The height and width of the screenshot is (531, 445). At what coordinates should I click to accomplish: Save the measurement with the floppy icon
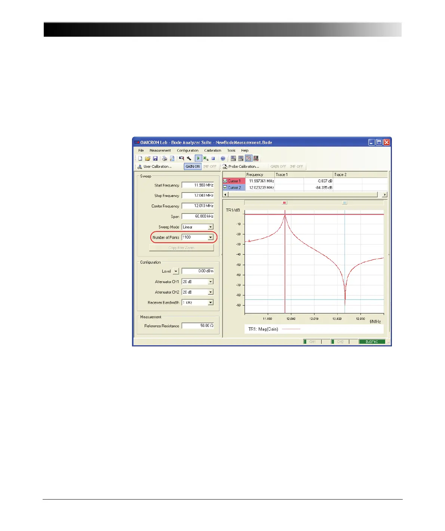click(x=155, y=158)
